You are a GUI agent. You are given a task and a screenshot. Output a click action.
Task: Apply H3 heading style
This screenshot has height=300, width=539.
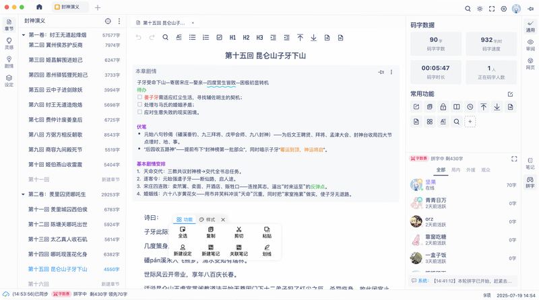pyautogui.click(x=259, y=38)
